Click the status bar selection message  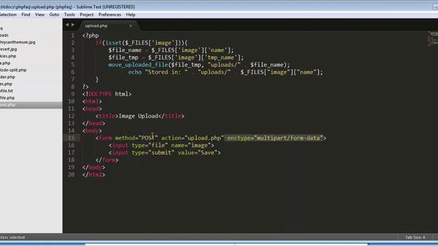click(12, 237)
